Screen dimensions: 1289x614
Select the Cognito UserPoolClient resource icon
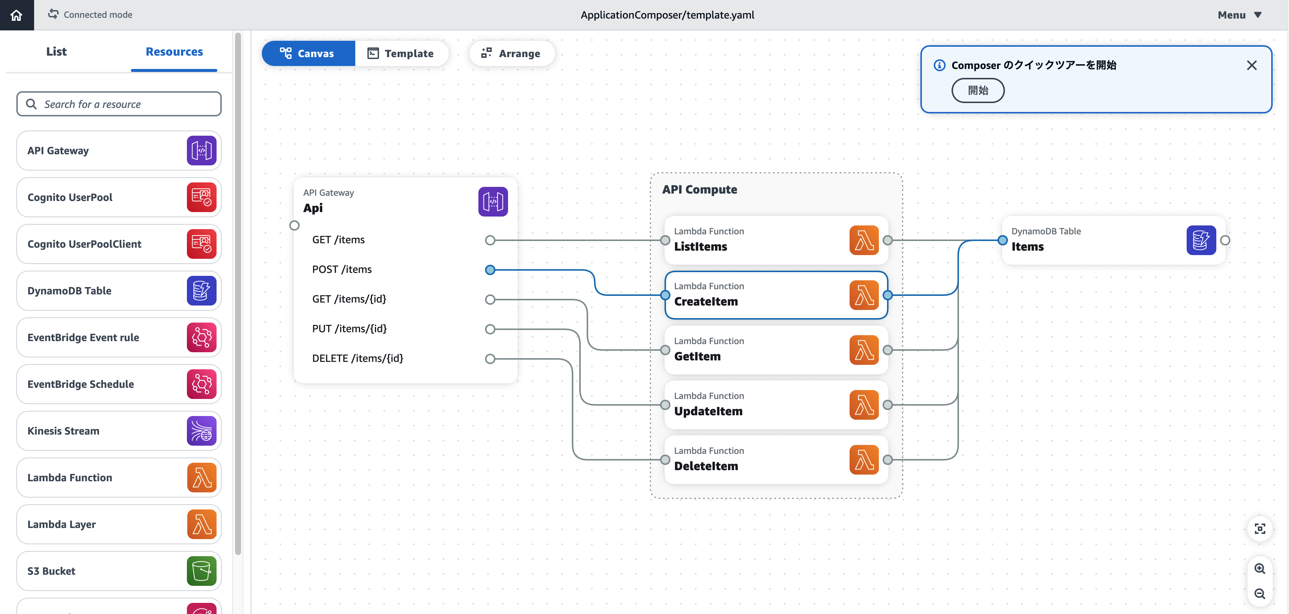pos(202,244)
